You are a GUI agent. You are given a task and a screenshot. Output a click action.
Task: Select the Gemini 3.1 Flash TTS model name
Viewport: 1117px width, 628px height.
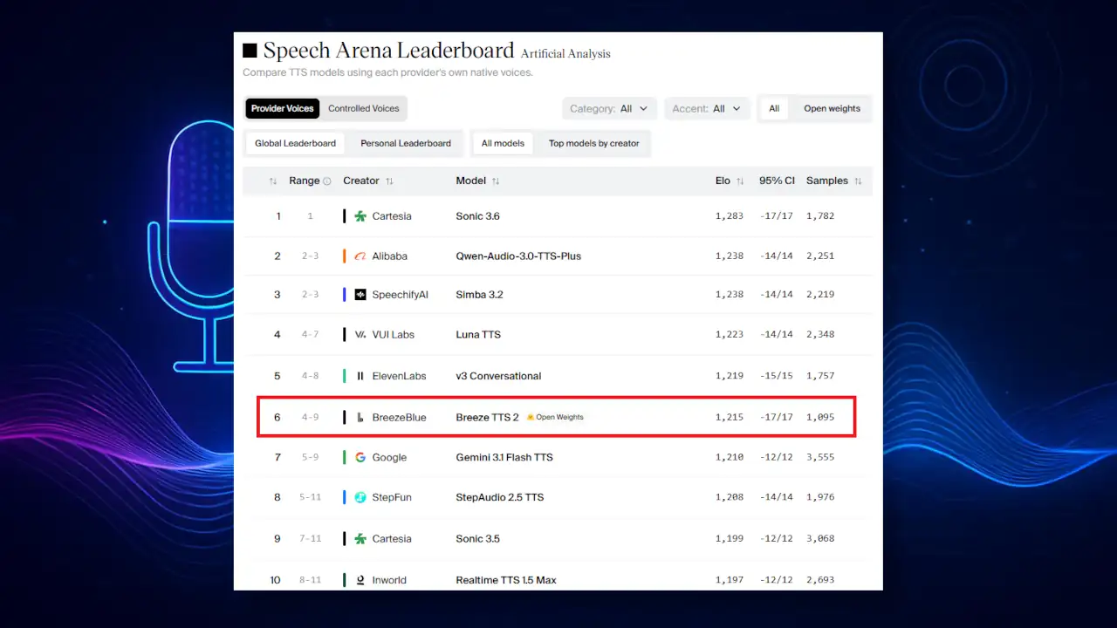(504, 458)
